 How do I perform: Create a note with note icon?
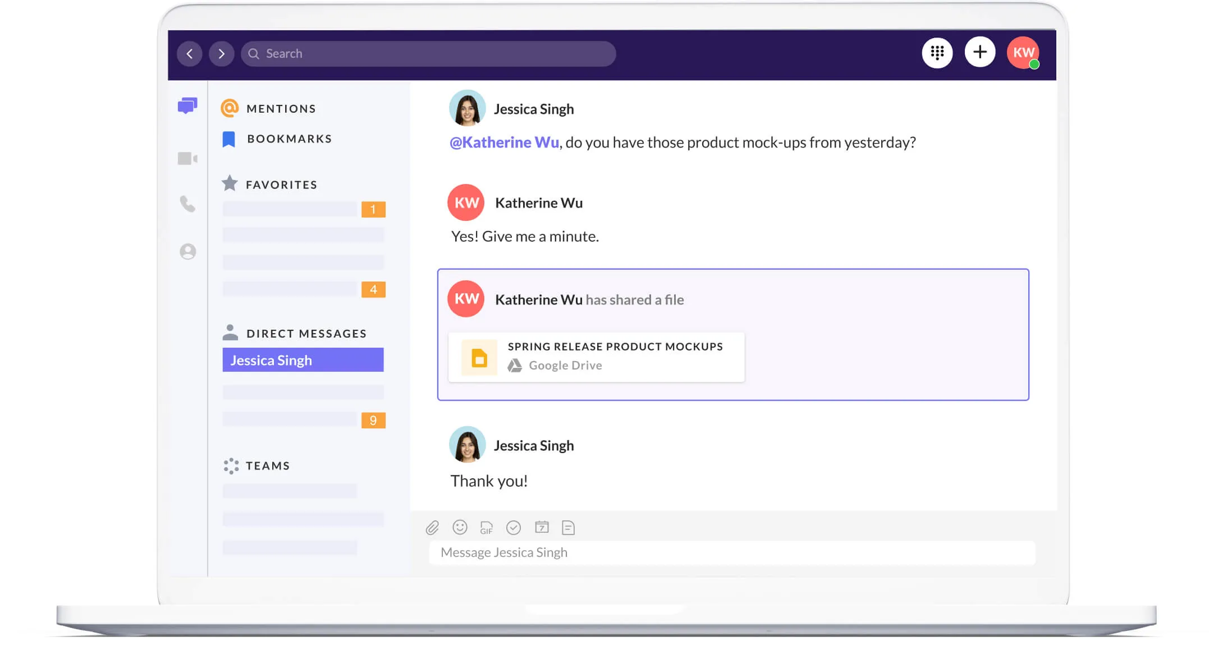coord(568,528)
